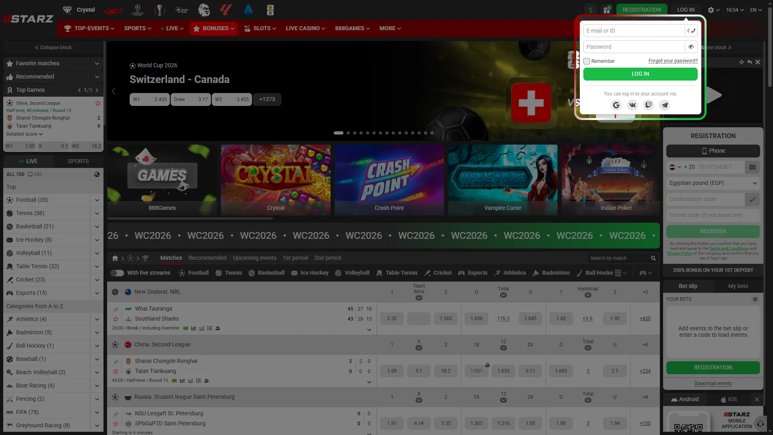Click the envelope icon beside phone number
Image resolution: width=773 pixels, height=435 pixels.
tap(752, 167)
